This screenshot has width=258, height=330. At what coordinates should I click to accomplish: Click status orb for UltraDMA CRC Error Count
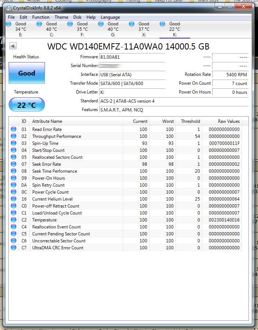[x=14, y=248]
